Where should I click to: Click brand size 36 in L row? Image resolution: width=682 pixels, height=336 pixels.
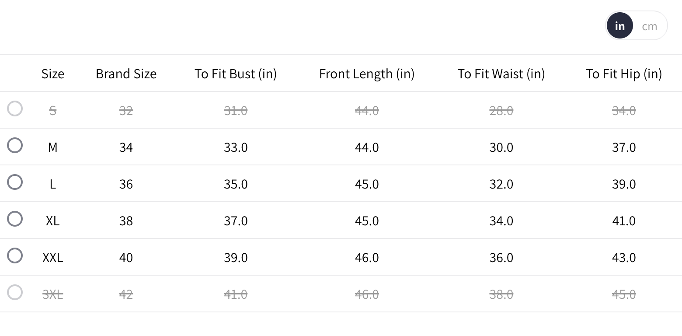point(126,184)
